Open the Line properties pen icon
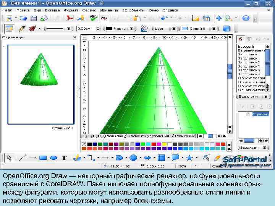Viewport: 275px width, 206px height. pyautogui.click(x=22, y=29)
